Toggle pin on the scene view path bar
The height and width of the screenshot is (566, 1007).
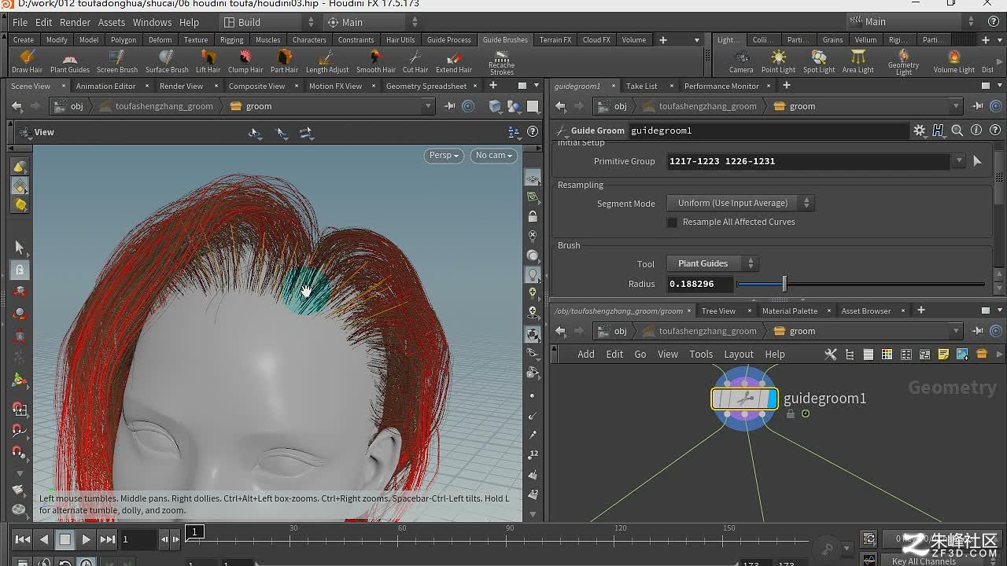click(449, 106)
